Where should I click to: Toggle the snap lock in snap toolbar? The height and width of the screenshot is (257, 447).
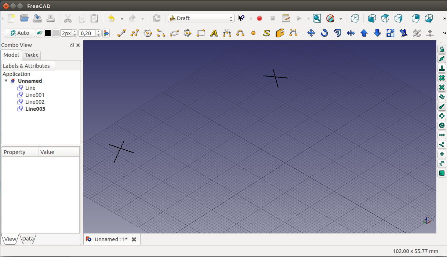point(442,49)
